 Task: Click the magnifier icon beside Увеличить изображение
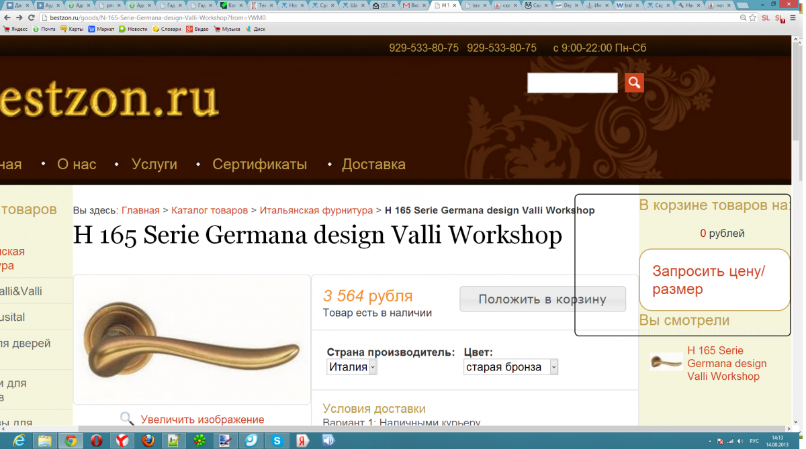[x=127, y=419]
